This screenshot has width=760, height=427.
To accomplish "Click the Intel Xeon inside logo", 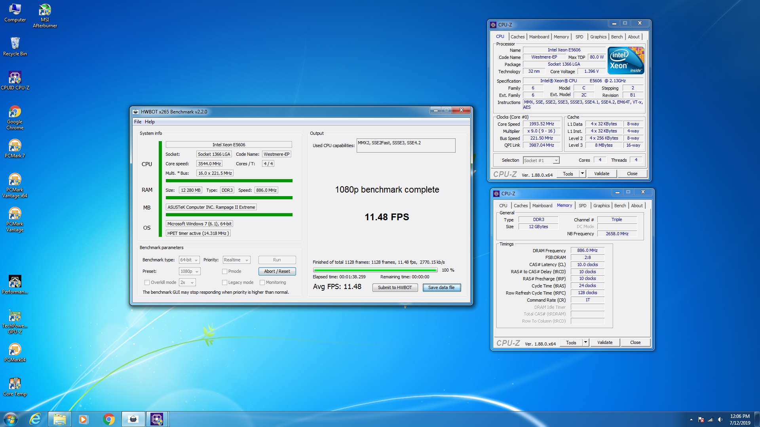I will 626,60.
